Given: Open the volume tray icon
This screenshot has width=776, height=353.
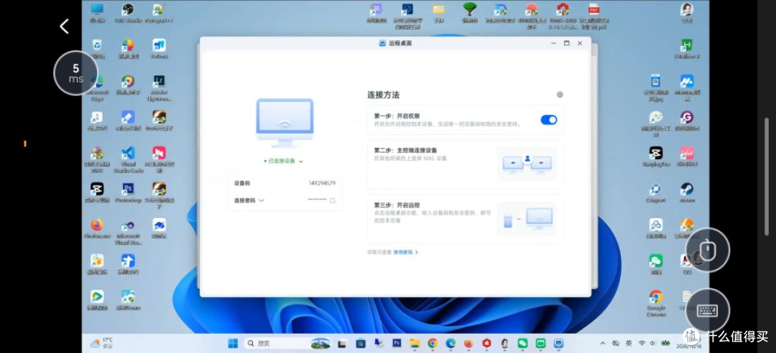Looking at the screenshot, I should (652, 343).
